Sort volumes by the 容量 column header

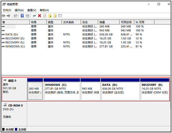tap(109, 22)
